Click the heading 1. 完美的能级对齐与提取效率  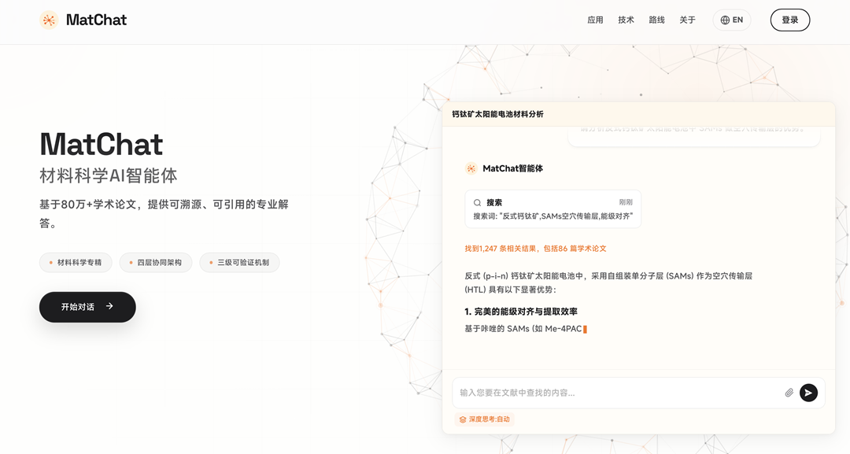point(521,312)
